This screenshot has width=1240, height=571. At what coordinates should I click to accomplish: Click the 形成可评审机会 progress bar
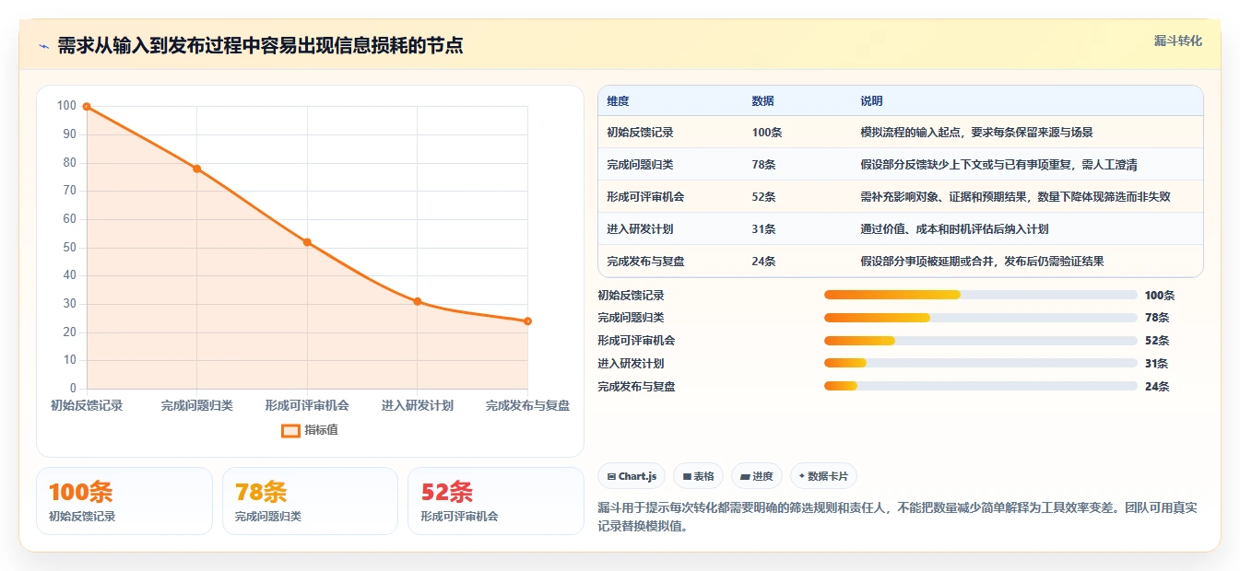pyautogui.click(x=981, y=341)
